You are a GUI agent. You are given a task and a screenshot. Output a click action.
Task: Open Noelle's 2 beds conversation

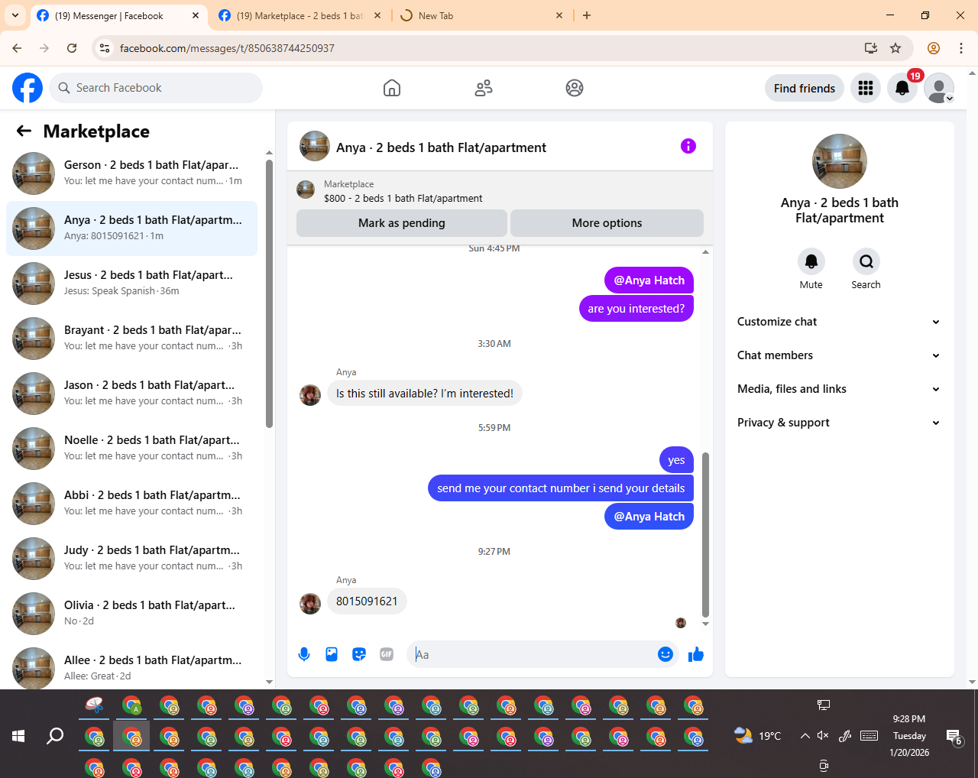coord(131,449)
